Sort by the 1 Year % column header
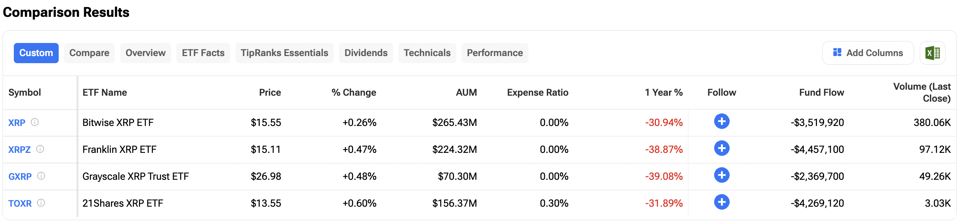The image size is (959, 222). click(663, 93)
